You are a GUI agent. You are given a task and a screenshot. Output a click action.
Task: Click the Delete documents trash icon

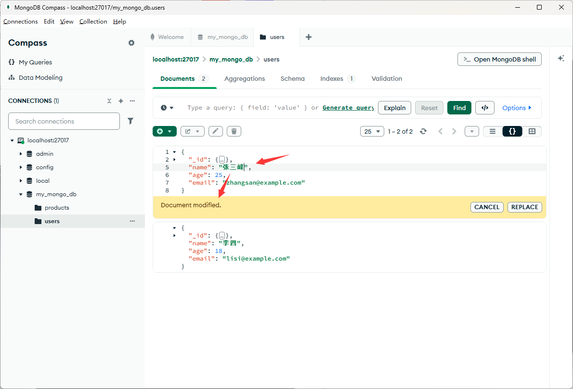234,131
